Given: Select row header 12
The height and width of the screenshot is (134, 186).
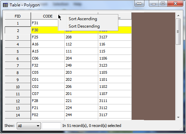Looking at the screenshot, I should click(18, 101).
